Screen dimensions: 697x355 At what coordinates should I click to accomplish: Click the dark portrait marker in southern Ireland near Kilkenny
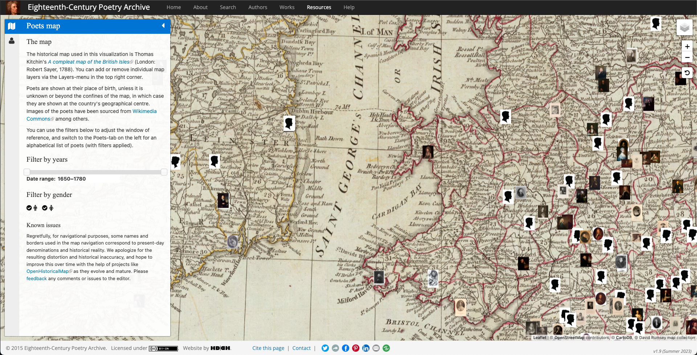coord(223,200)
